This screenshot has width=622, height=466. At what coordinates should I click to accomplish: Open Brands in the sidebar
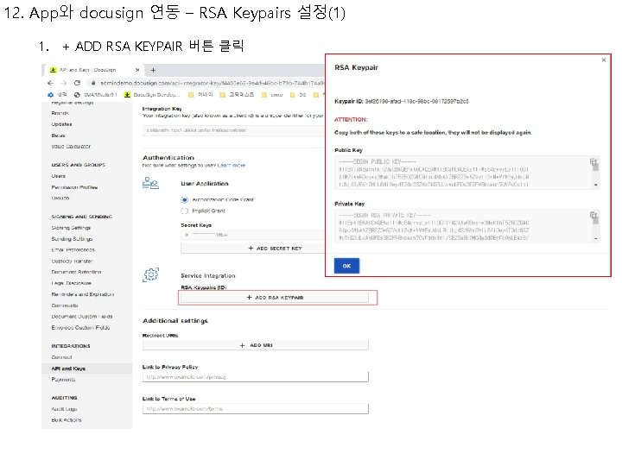tap(60, 113)
